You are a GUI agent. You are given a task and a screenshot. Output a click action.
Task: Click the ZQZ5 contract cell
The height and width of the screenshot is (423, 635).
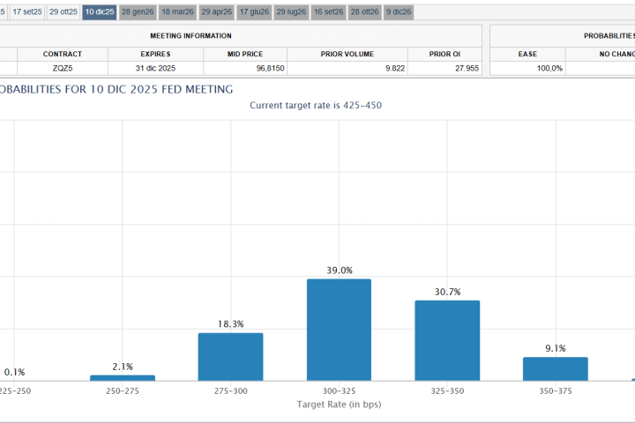(x=63, y=68)
